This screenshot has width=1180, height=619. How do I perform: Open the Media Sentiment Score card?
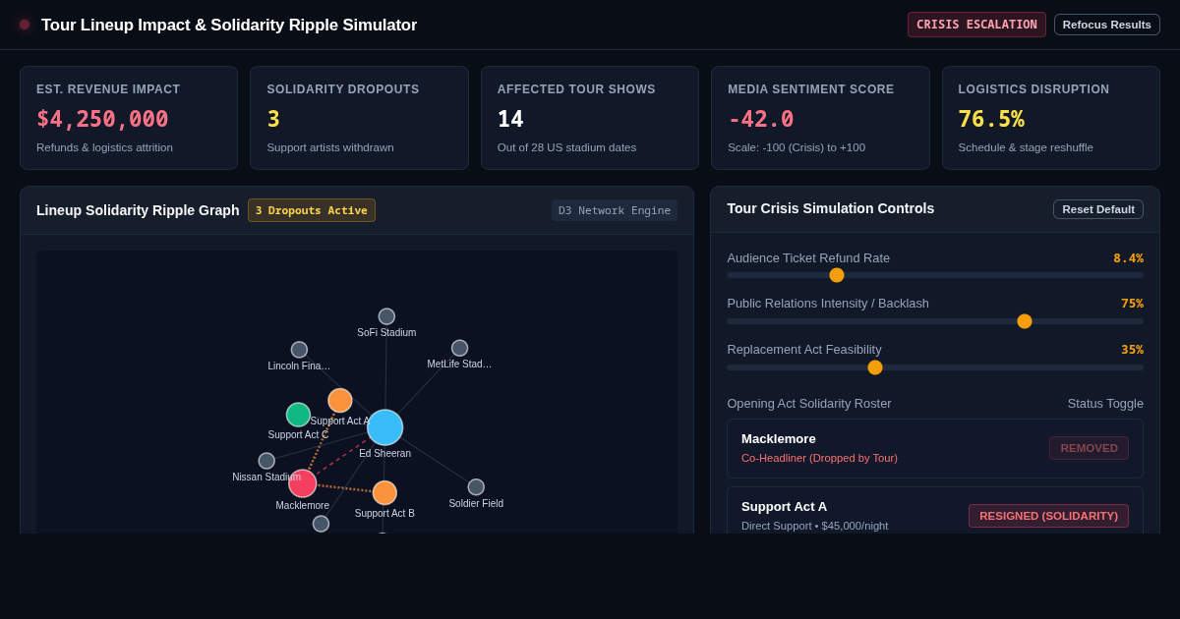click(x=820, y=118)
